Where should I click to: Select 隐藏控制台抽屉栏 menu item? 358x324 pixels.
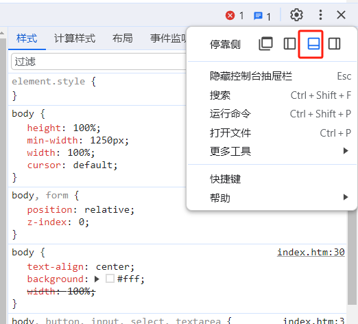click(x=272, y=76)
